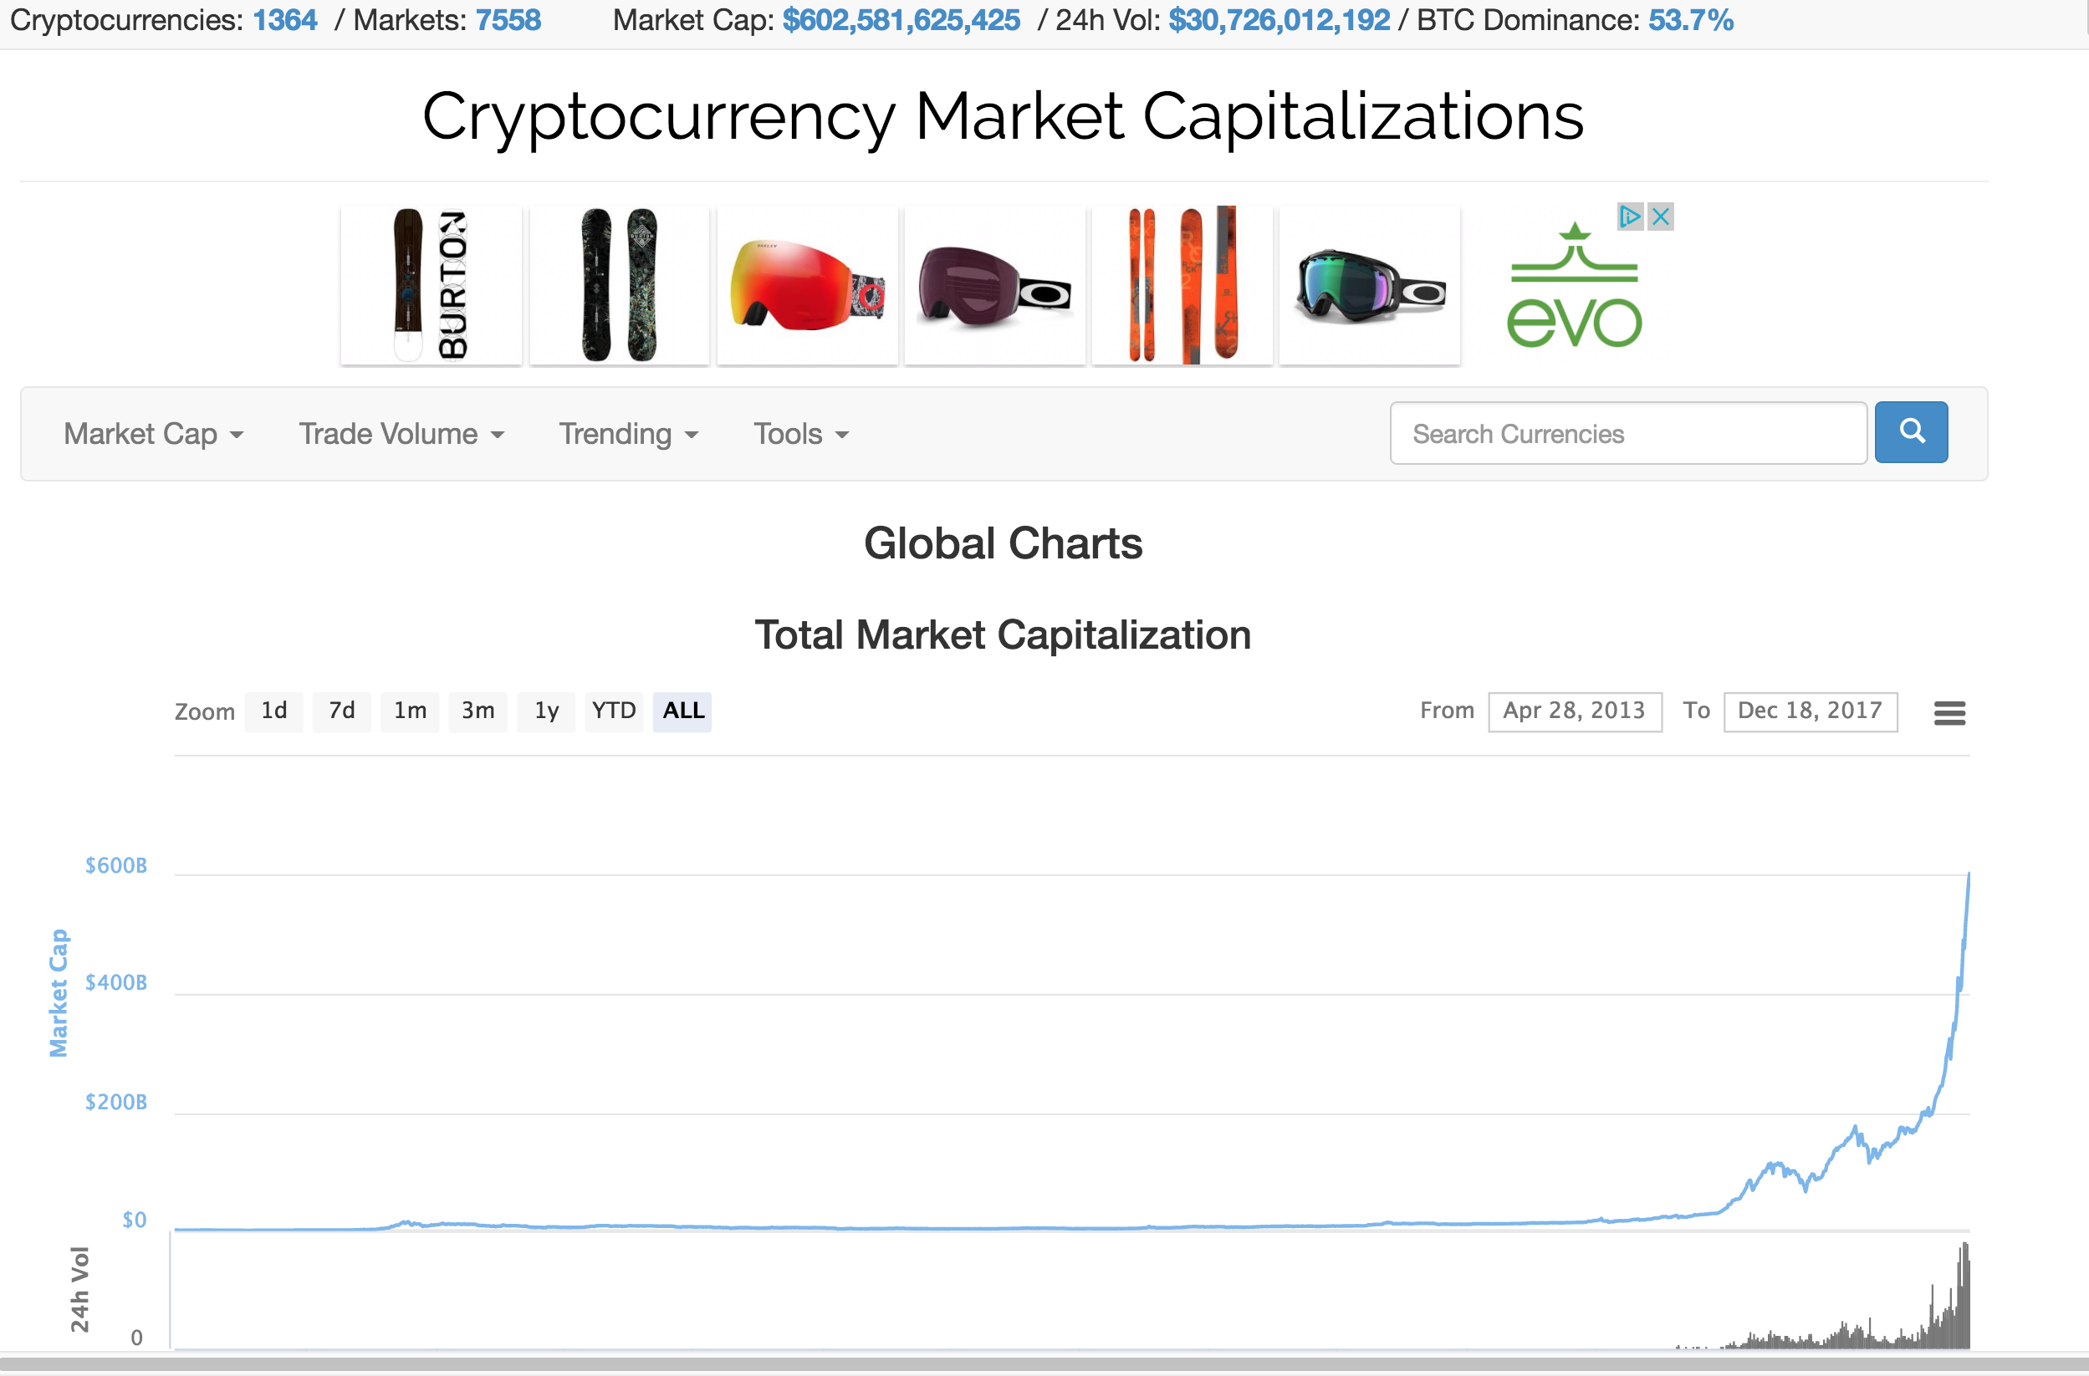The width and height of the screenshot is (2089, 1376).
Task: Expand the Trending dropdown menu
Action: pos(630,435)
